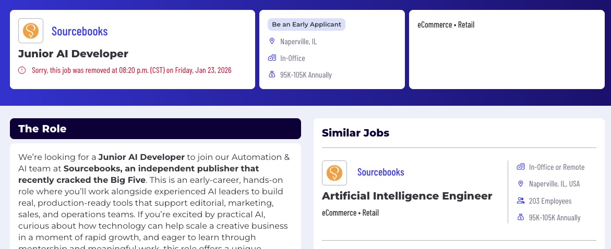Click the Sourcebooks logo in the job header
Image resolution: width=611 pixels, height=249 pixels.
pyautogui.click(x=31, y=31)
